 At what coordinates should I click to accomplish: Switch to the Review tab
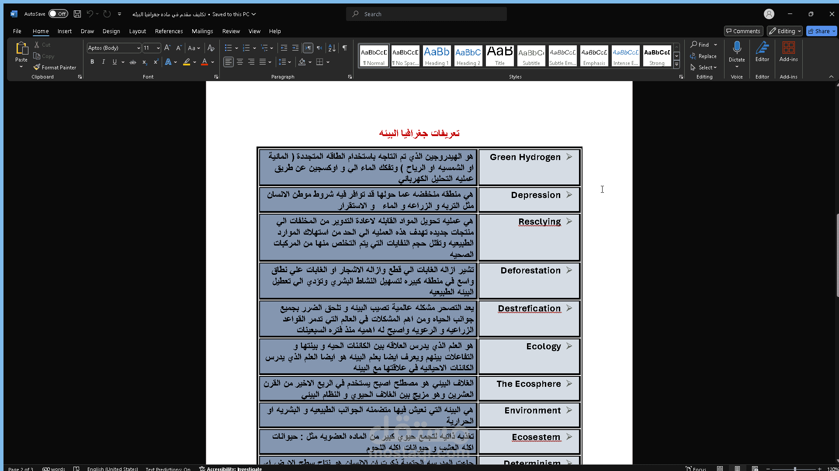(231, 31)
